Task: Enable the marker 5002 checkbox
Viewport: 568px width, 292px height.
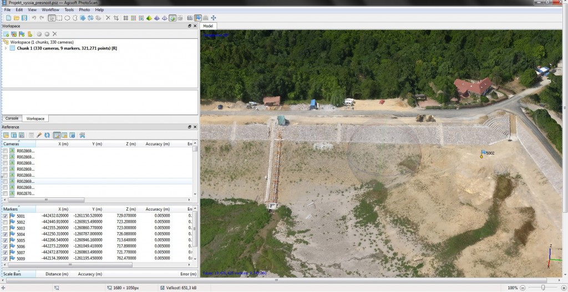Action: click(6, 222)
